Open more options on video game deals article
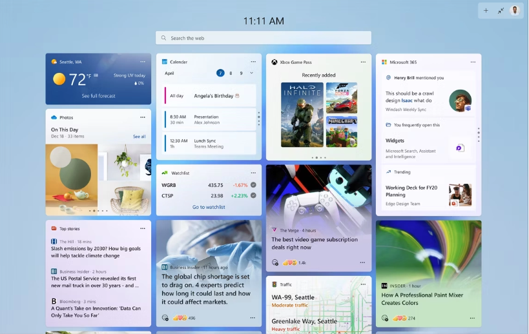The width and height of the screenshot is (529, 334). click(362, 262)
